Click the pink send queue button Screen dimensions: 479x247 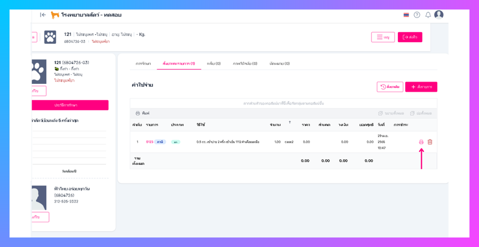(410, 37)
